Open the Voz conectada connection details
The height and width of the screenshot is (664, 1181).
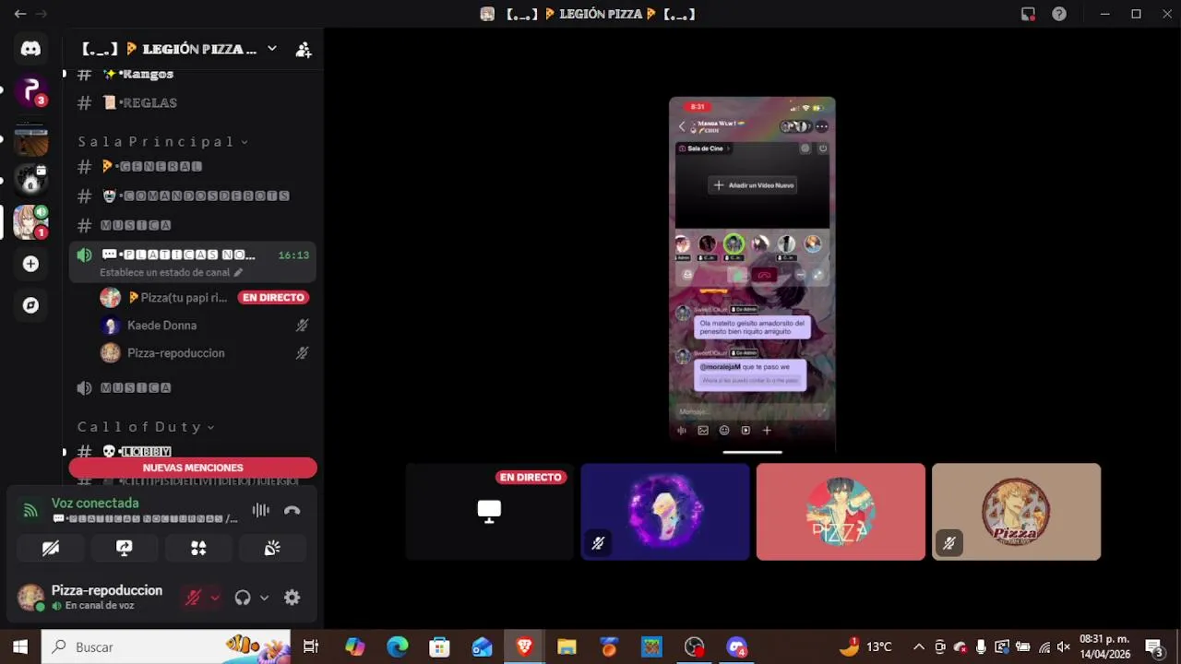pos(95,504)
